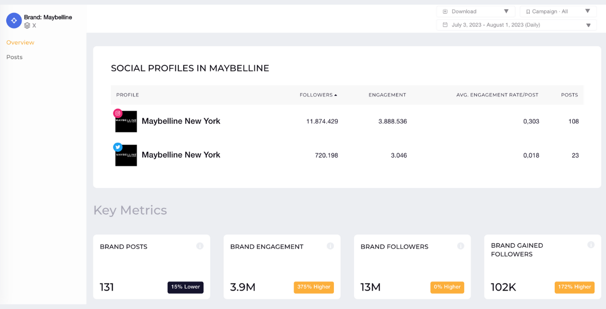Image resolution: width=606 pixels, height=309 pixels.
Task: Open the Posts section in sidebar
Action: (14, 57)
